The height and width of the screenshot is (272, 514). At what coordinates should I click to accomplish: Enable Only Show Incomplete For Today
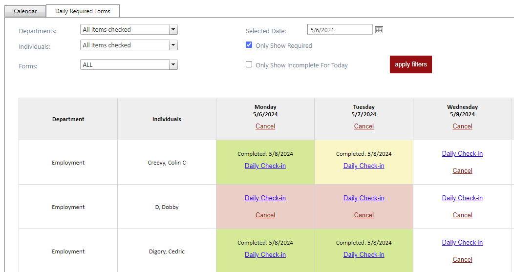point(249,64)
